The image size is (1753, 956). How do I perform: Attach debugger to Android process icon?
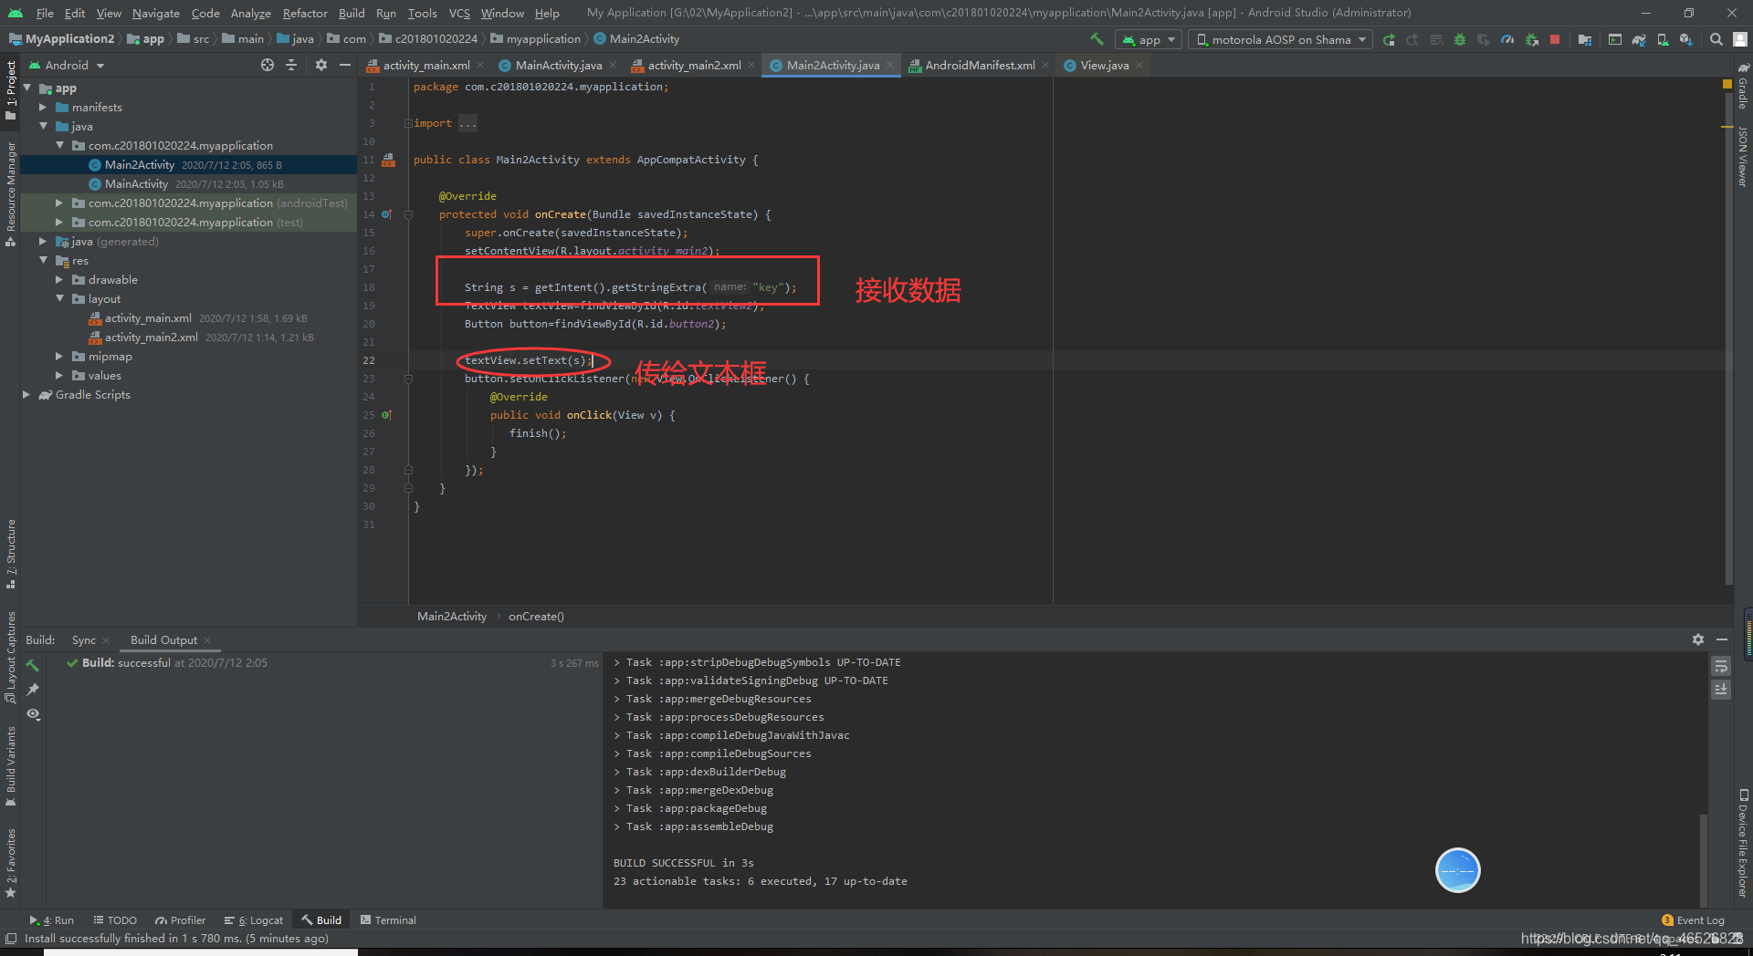1531,39
